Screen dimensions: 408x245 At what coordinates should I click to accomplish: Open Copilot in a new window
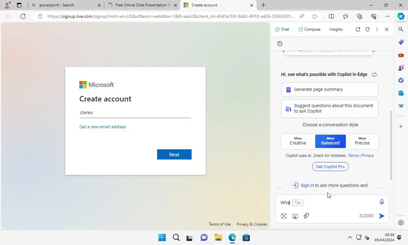point(358,29)
